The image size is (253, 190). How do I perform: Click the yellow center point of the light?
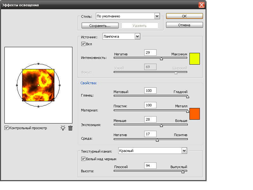click(x=38, y=85)
